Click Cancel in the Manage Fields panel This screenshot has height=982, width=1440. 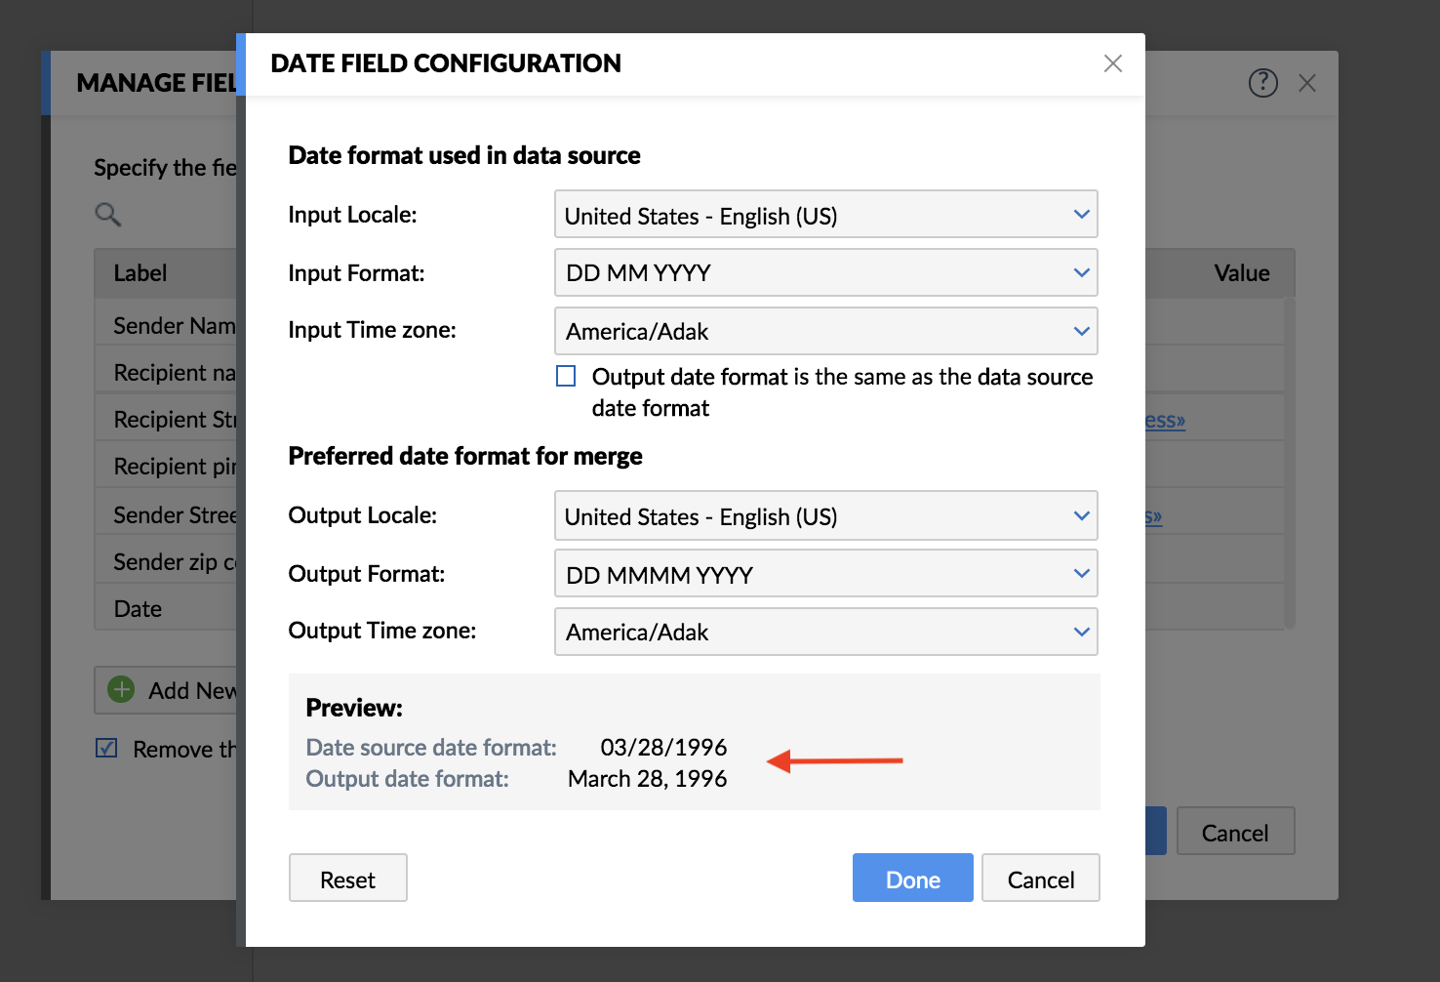point(1235,832)
